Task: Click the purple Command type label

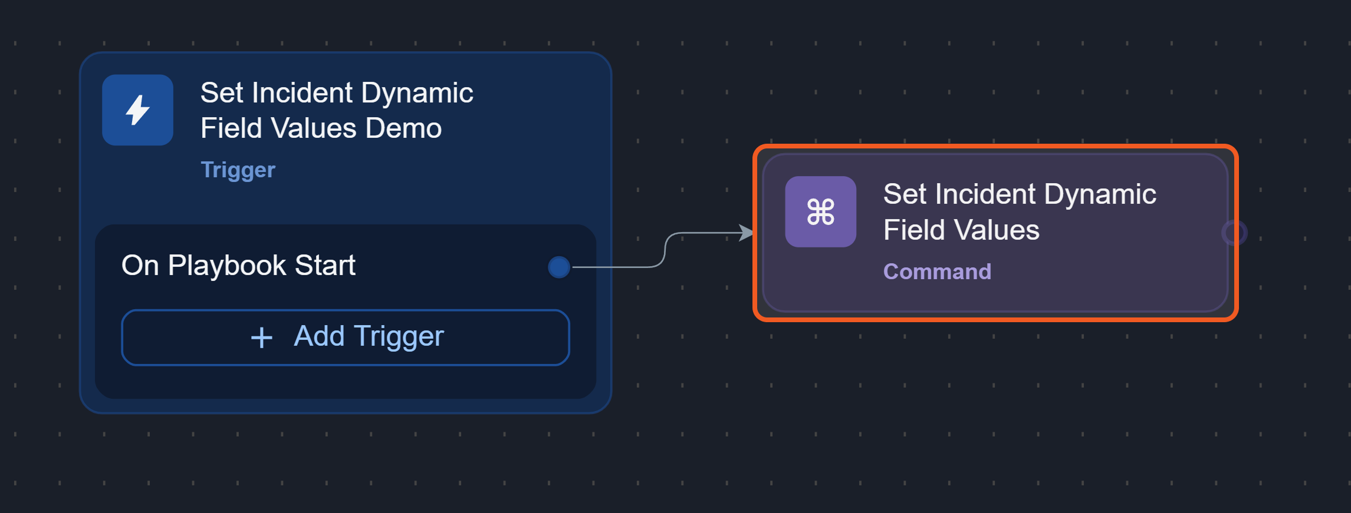Action: (937, 272)
